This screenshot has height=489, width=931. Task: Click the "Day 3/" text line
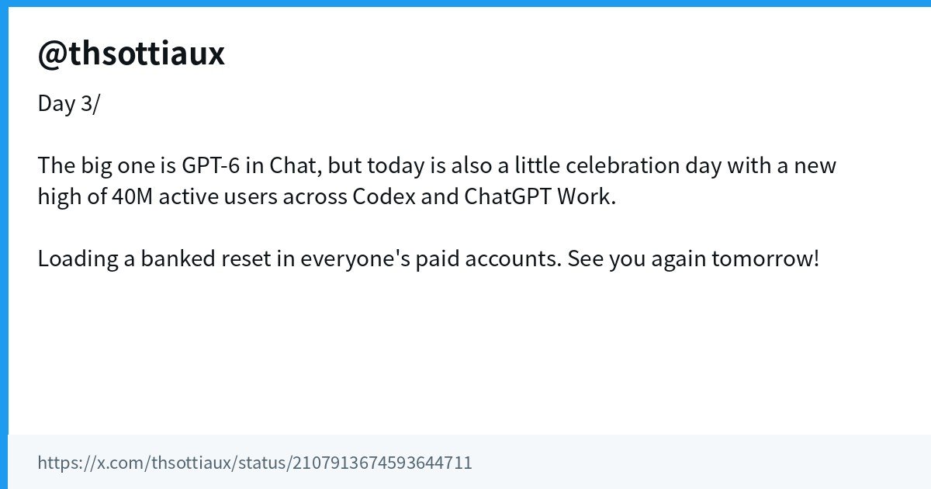pos(68,104)
